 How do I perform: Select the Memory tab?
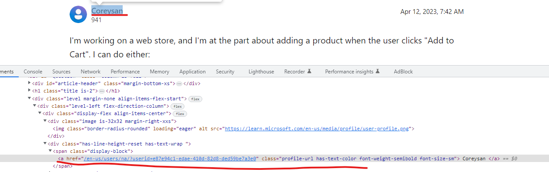(x=160, y=72)
